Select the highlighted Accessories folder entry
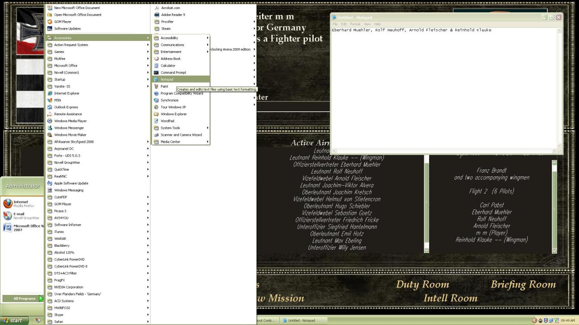Viewport: 579px width, 325px height. pyautogui.click(x=98, y=38)
